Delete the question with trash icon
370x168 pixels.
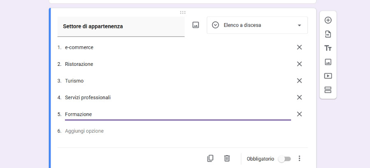(227, 159)
